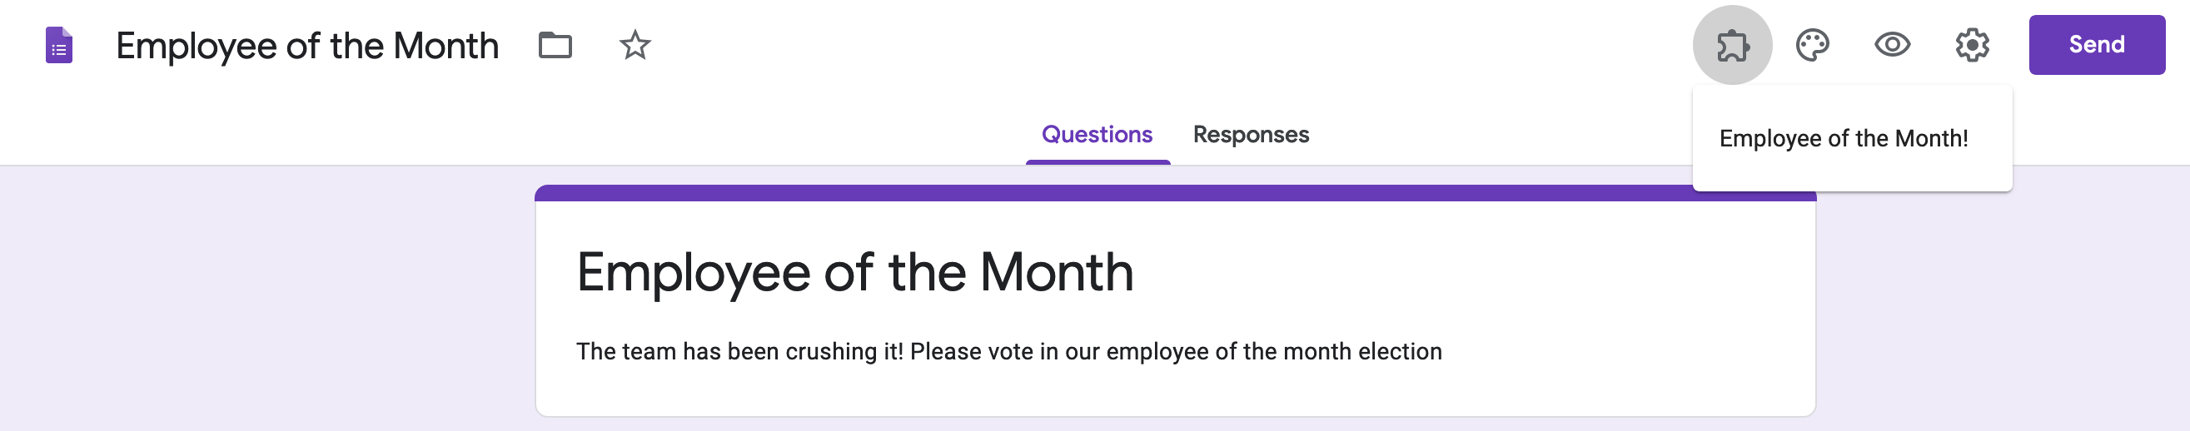The height and width of the screenshot is (431, 2190).
Task: Switch to the Questions tab
Action: click(x=1097, y=134)
